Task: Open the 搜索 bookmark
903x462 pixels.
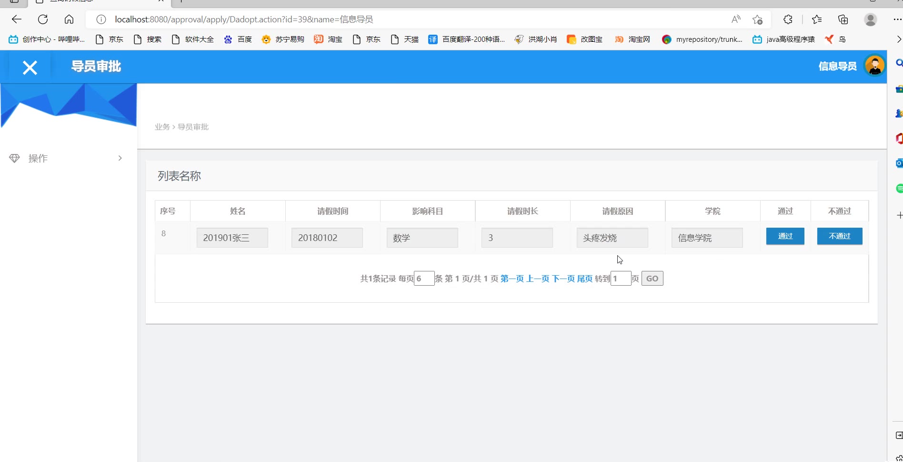Action: [x=148, y=39]
